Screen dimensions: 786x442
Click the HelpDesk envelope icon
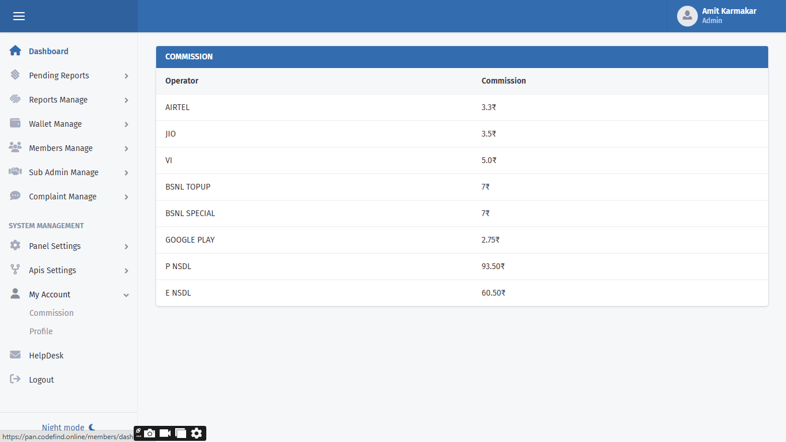coord(16,355)
